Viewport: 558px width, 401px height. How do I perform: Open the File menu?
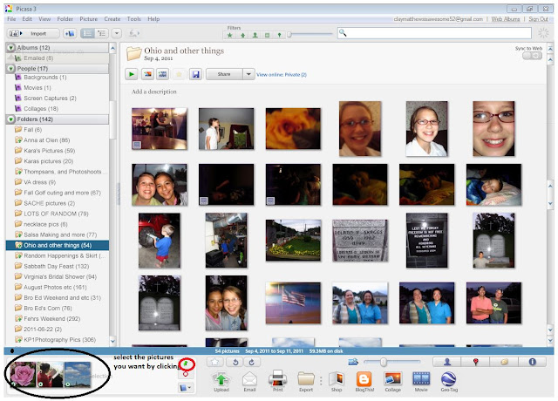click(x=11, y=19)
